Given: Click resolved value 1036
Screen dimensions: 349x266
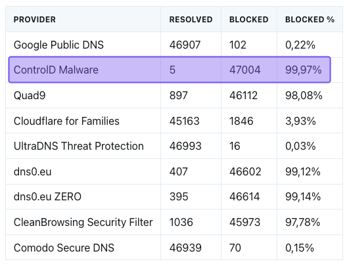Looking at the screenshot, I should point(181,222).
